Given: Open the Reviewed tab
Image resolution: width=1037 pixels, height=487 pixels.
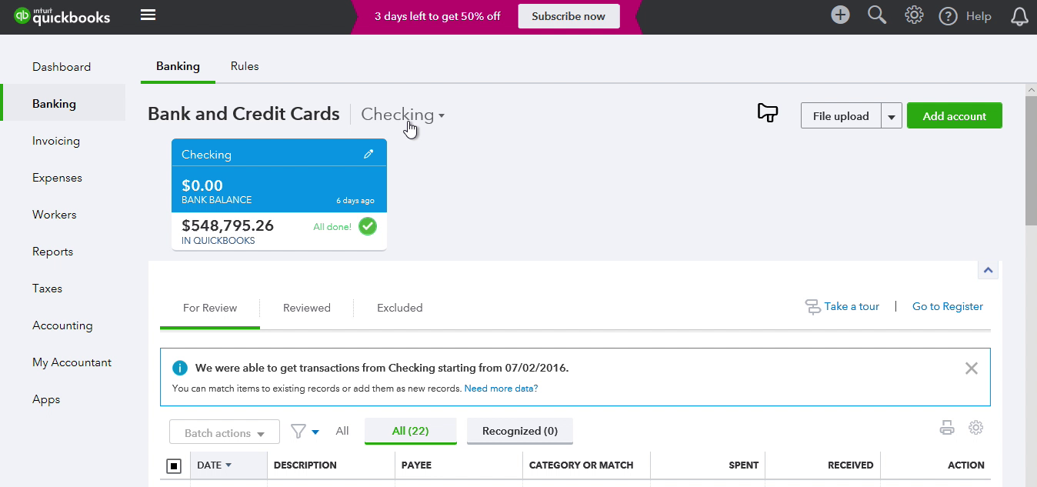Looking at the screenshot, I should click(307, 308).
